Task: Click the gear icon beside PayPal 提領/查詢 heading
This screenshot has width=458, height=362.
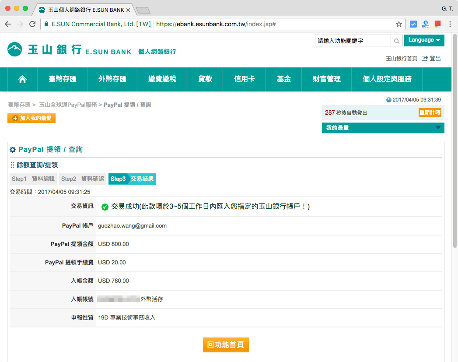Action: coord(13,150)
